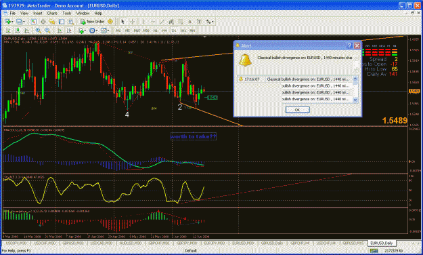Click the wave label 4 on chart
The height and width of the screenshot is (255, 423).
click(x=127, y=115)
